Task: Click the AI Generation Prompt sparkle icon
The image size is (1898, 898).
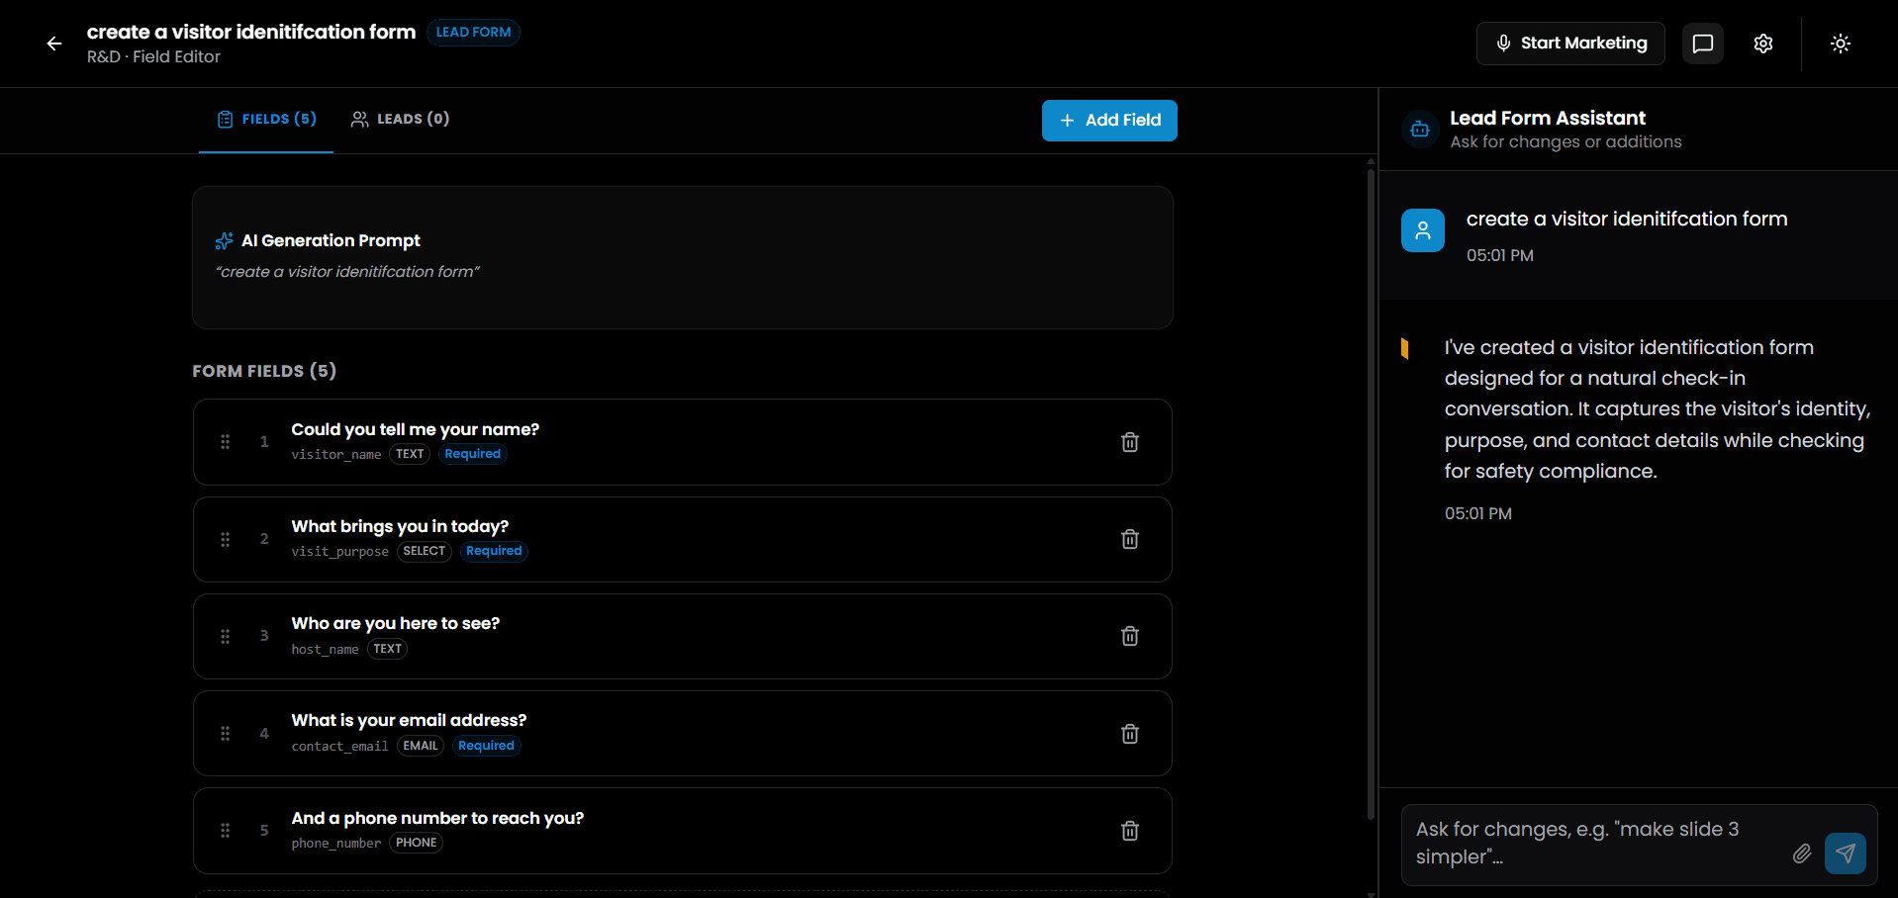Action: (225, 241)
